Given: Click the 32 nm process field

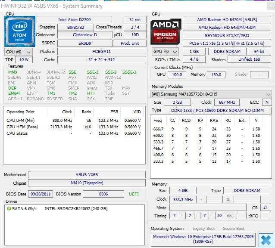Looking at the screenshot, I should (135, 20).
